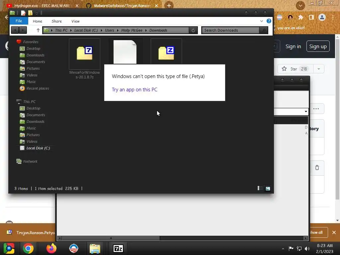Click the Explorer quick access properties icon
The width and height of the screenshot is (340, 255).
pos(23,13)
